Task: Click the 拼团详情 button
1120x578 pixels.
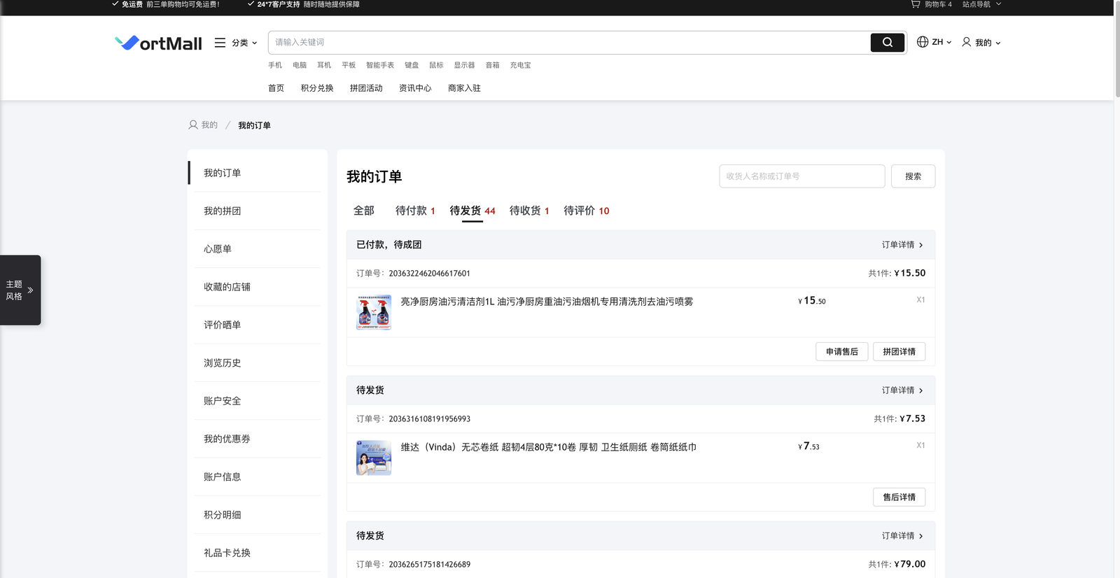Action: tap(899, 352)
